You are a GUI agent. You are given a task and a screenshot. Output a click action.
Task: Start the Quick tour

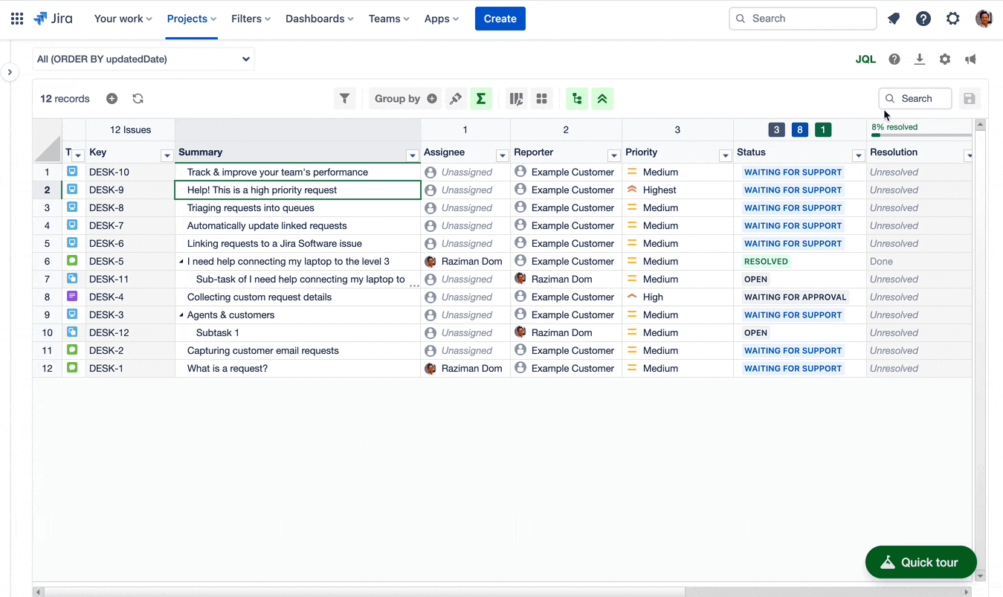click(920, 563)
